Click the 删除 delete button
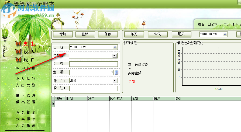The height and width of the screenshot is (132, 241). point(85,34)
